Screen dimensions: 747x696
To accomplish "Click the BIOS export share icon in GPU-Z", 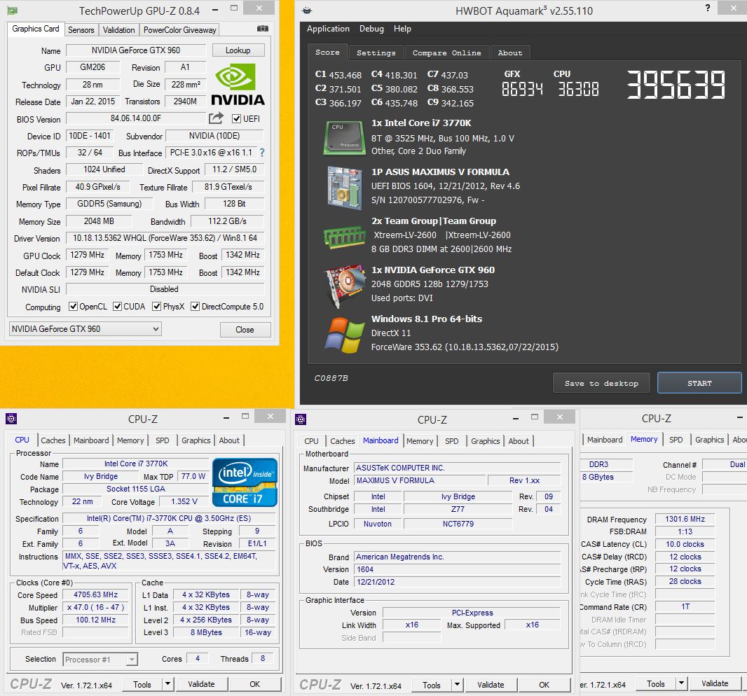I will click(x=217, y=118).
